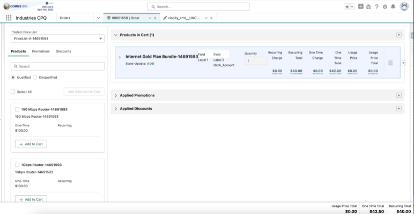Click Add Selected to Cart button
The image size is (414, 214).
[x=84, y=91]
